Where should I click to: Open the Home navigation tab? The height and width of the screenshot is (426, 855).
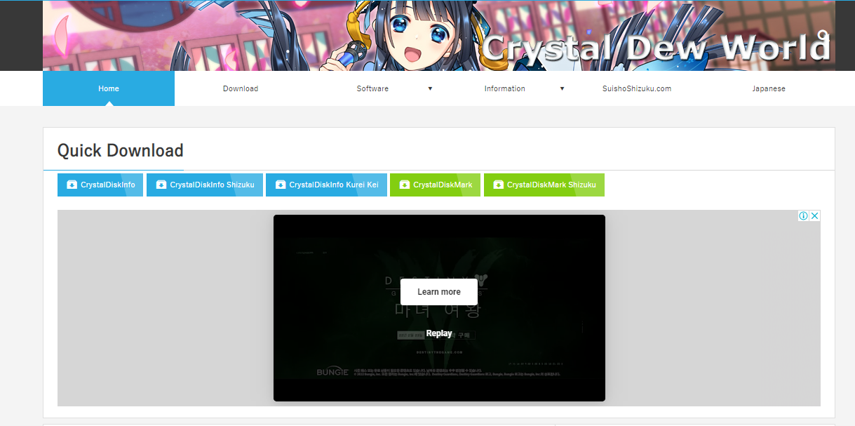point(109,88)
